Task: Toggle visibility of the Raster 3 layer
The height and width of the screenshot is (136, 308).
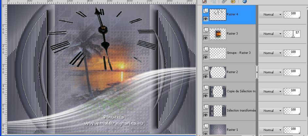Action: [x=206, y=38]
